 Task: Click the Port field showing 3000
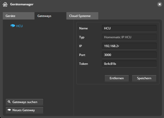(x=129, y=55)
